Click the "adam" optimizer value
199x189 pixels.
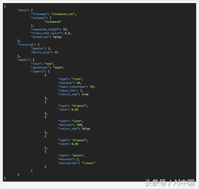pos(58,67)
